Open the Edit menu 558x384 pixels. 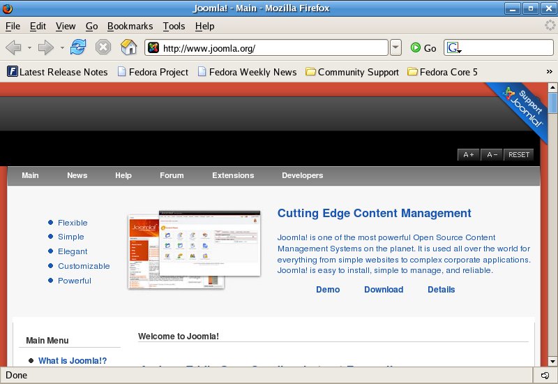[38, 26]
